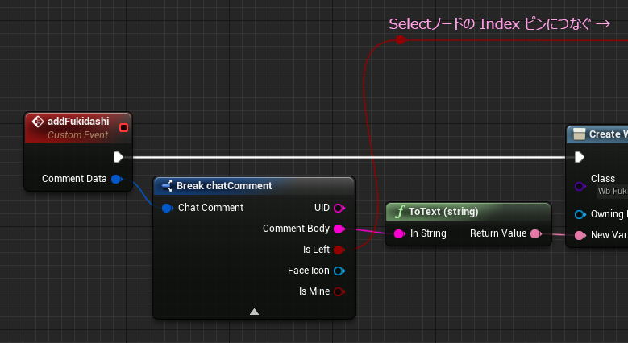Select the addFukidashi node title
Viewport: 628px width, 343px height.
point(78,122)
